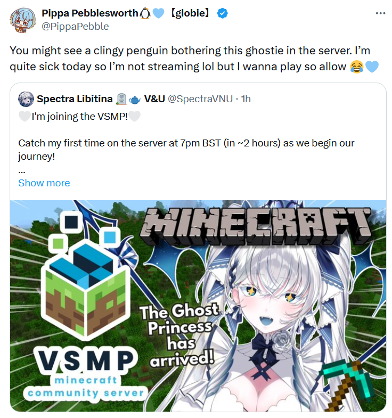
Task: Click the teapot emoji before V&U
Action: [135, 100]
